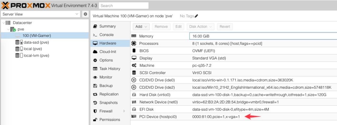Select the Hard Disk (virtio0) row
This screenshot has height=125, width=337.
(x=234, y=95)
